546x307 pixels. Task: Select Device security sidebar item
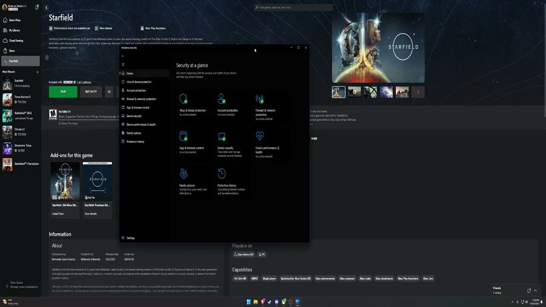pos(144,116)
